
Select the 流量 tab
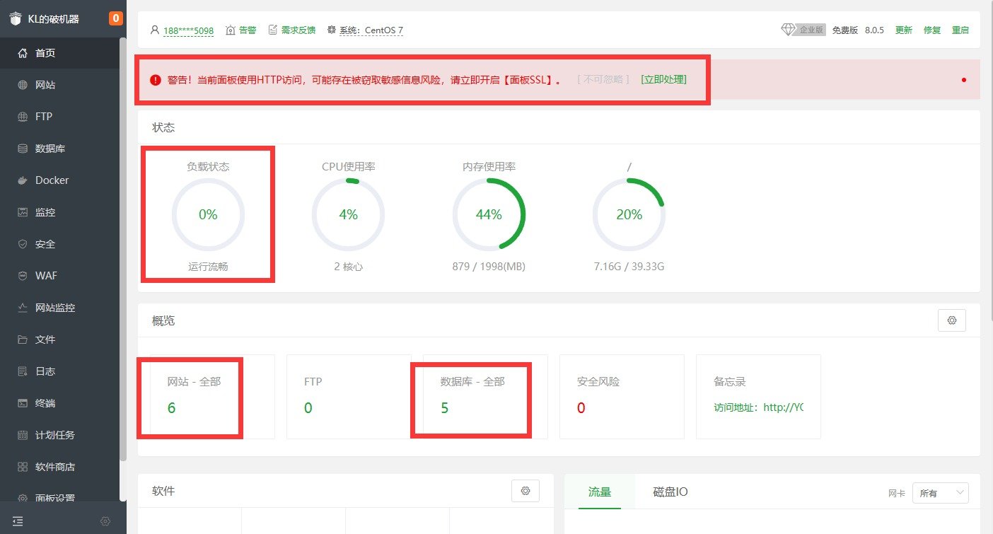[x=599, y=492]
